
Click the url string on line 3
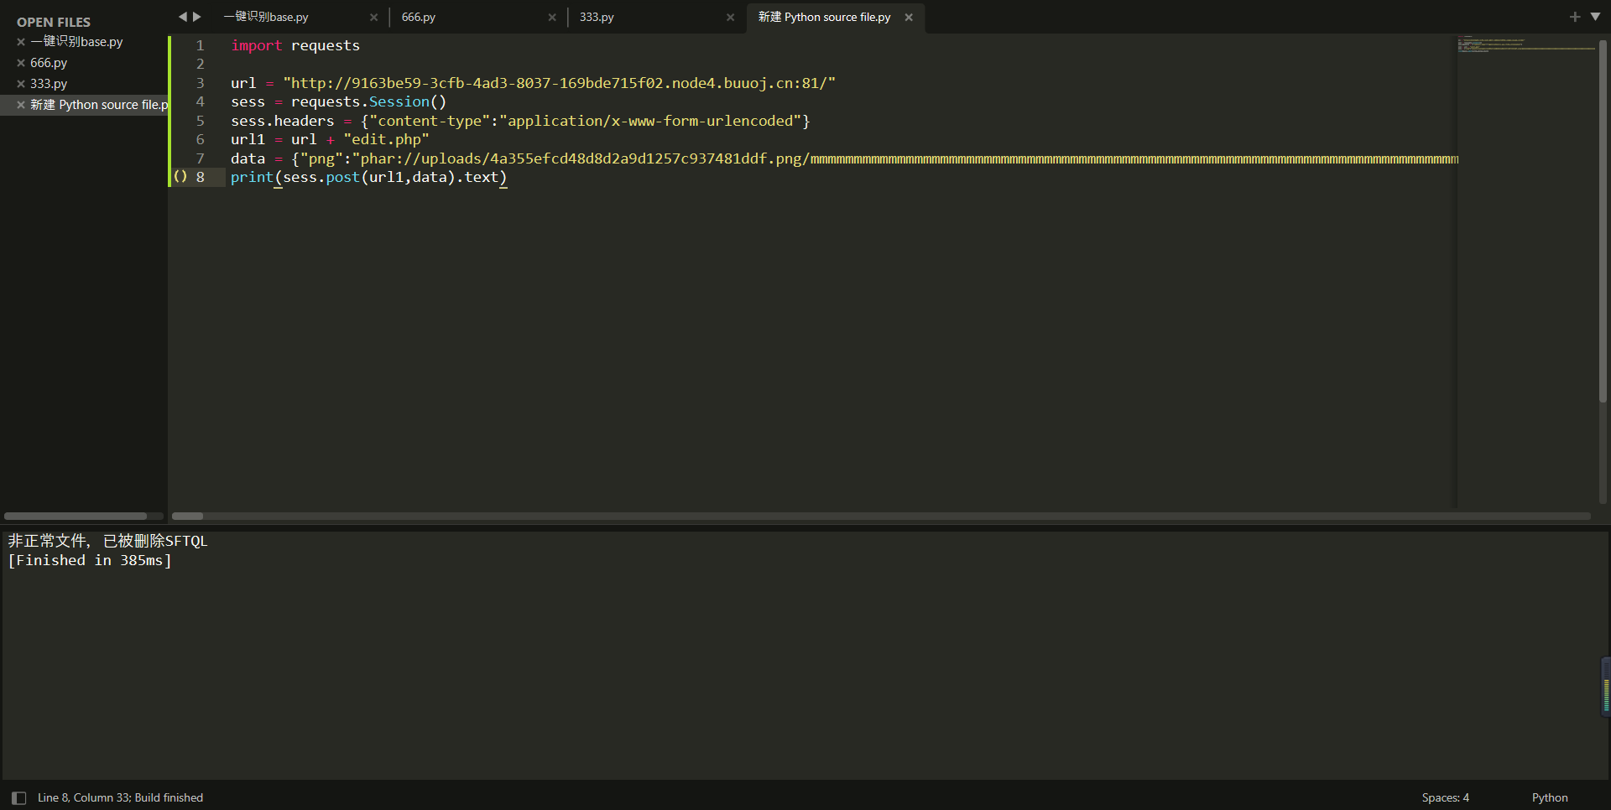click(x=559, y=83)
